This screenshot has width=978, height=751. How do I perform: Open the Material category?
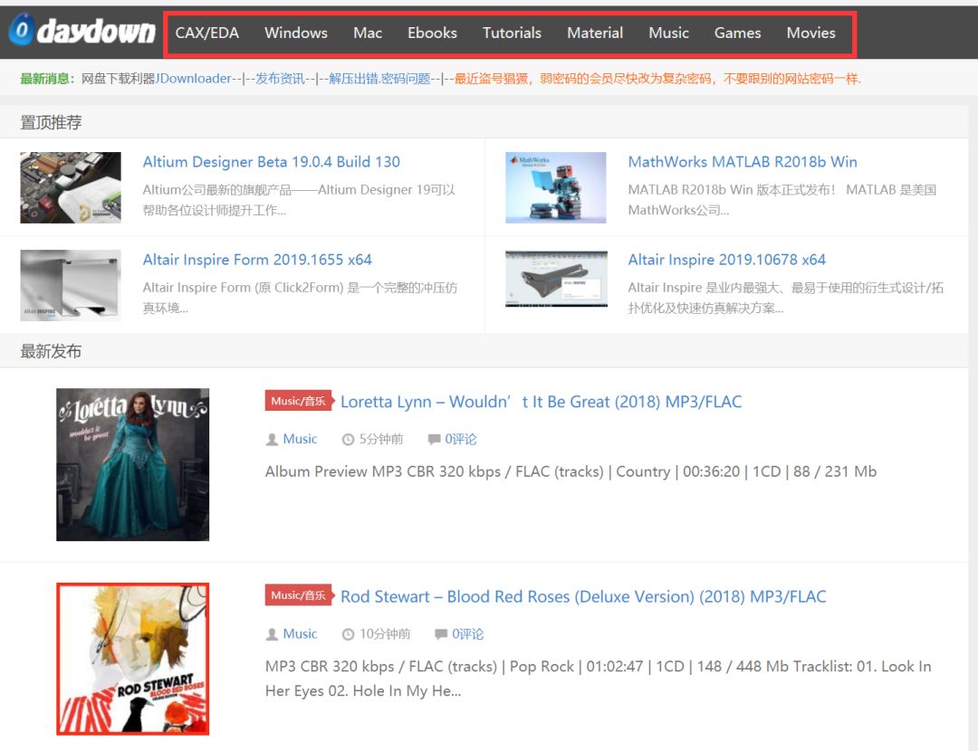(x=595, y=33)
